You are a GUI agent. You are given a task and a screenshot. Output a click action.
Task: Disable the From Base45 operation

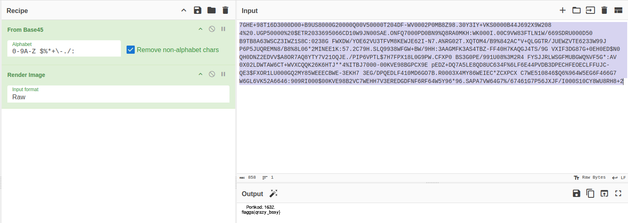[212, 29]
